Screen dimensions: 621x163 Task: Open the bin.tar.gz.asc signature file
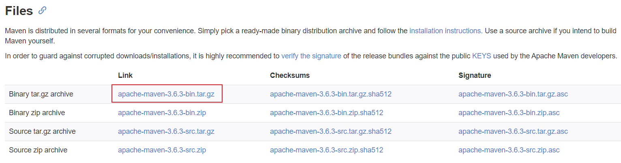coord(513,94)
